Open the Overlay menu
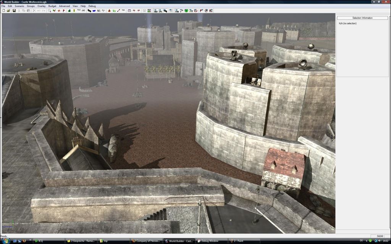Image resolution: width=391 pixels, height=244 pixels. pos(42,6)
